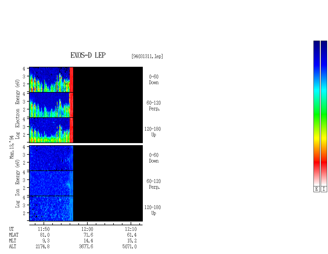328x254 pixels.
Task: Select the MLAT value 81.0
Action: (x=45, y=235)
